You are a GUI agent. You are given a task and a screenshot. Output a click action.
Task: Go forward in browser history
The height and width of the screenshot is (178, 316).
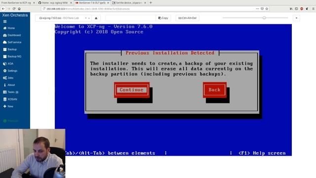click(9, 9)
